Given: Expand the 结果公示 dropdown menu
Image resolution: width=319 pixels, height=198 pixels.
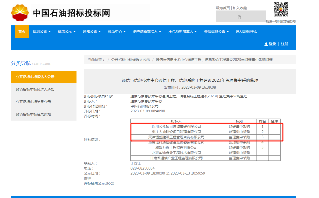Looking at the screenshot, I should tap(66, 32).
